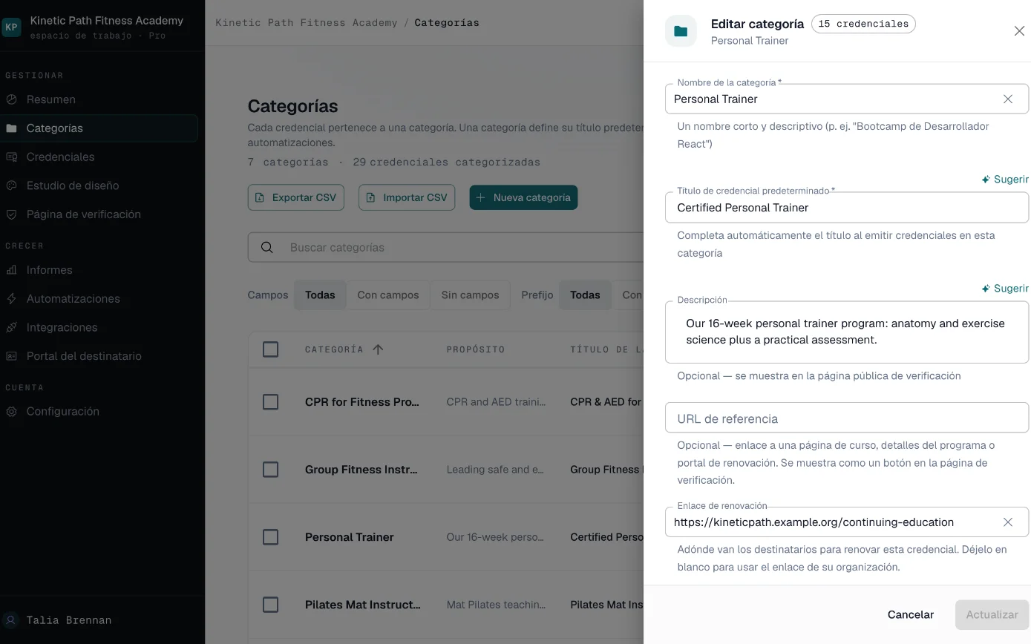1031x644 pixels.
Task: Click Kinetic Path Fitness Academy breadcrumb
Action: click(x=307, y=23)
